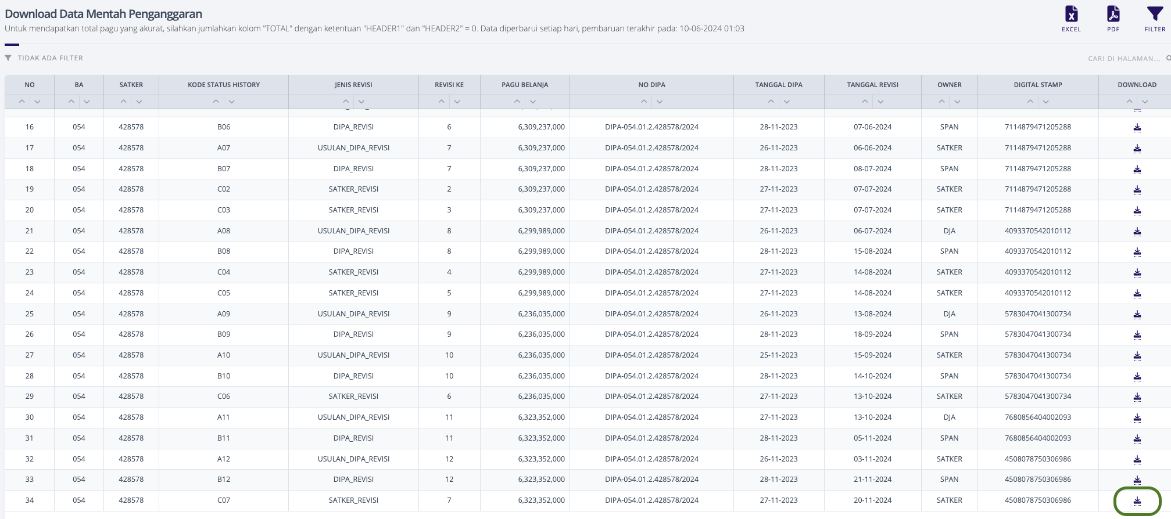Download row 30 A11 file
This screenshot has height=519, width=1171.
point(1137,418)
